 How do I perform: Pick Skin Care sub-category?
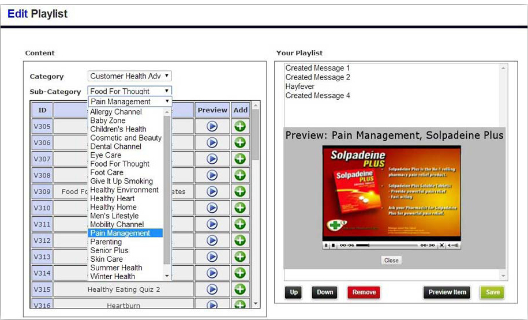tap(126, 259)
